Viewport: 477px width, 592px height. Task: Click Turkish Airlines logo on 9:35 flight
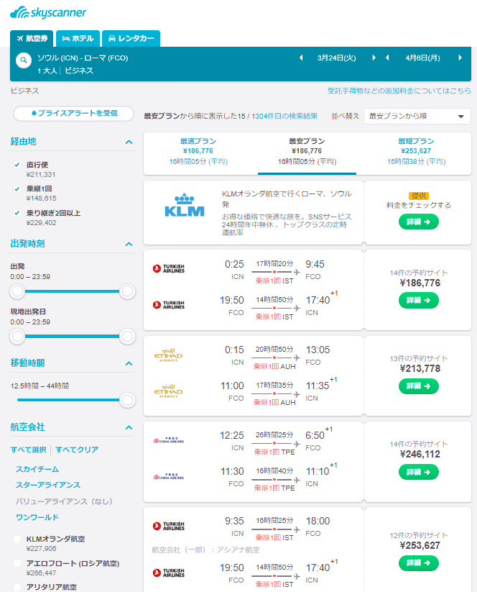(x=169, y=526)
